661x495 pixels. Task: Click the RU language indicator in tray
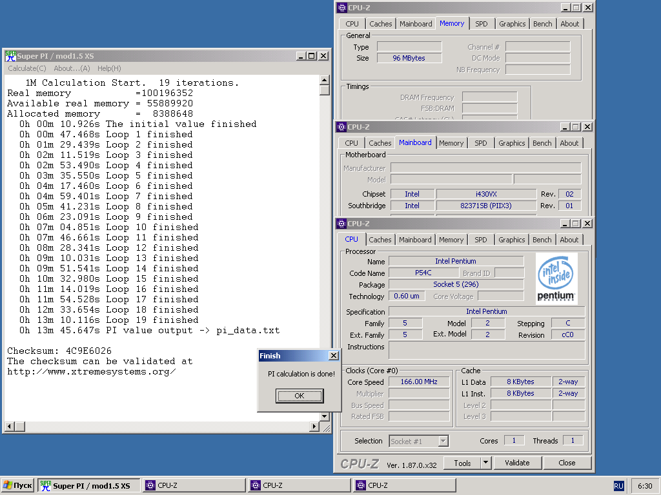pos(618,485)
